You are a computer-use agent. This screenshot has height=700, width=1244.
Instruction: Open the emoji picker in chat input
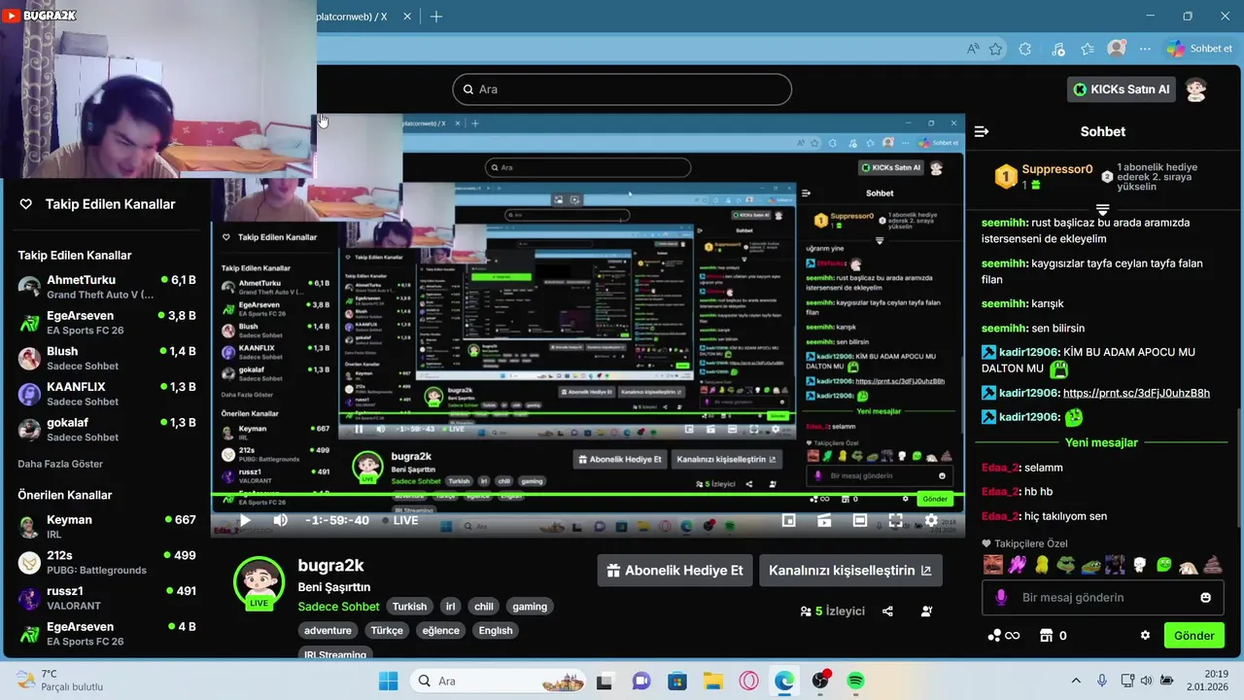pyautogui.click(x=1206, y=597)
